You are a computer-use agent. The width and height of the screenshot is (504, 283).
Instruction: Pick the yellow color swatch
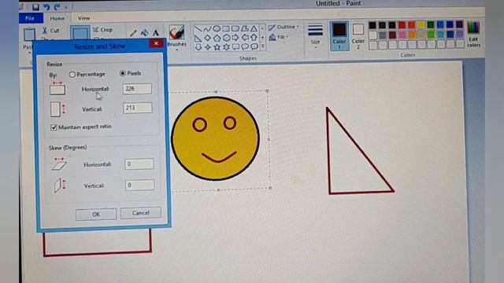(x=421, y=25)
